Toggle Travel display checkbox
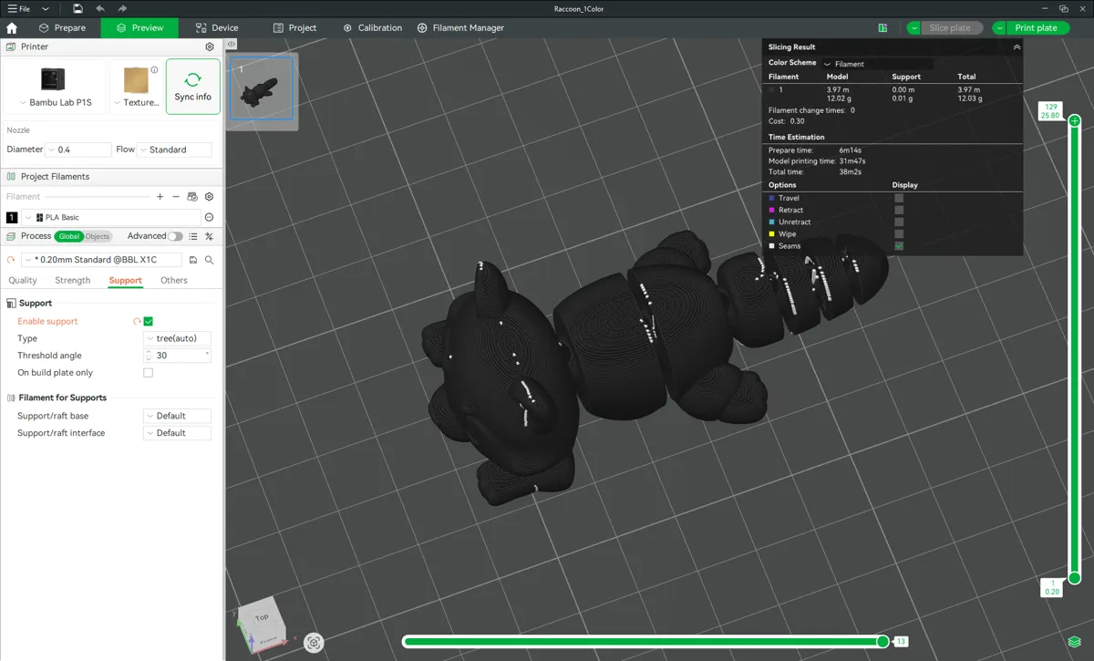 coord(899,198)
